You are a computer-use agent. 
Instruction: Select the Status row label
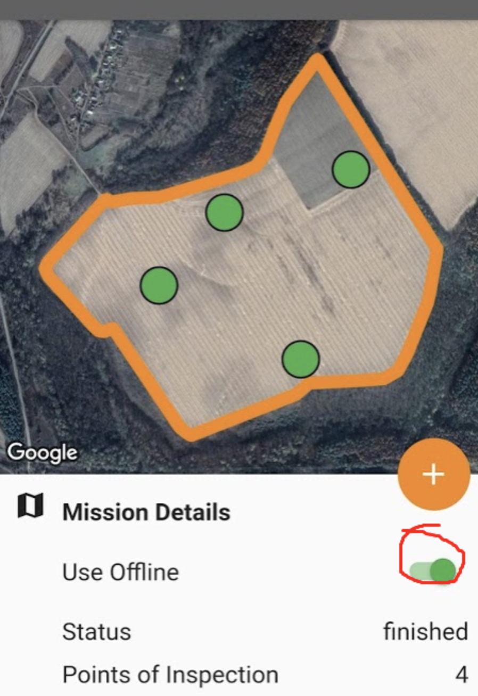point(96,632)
